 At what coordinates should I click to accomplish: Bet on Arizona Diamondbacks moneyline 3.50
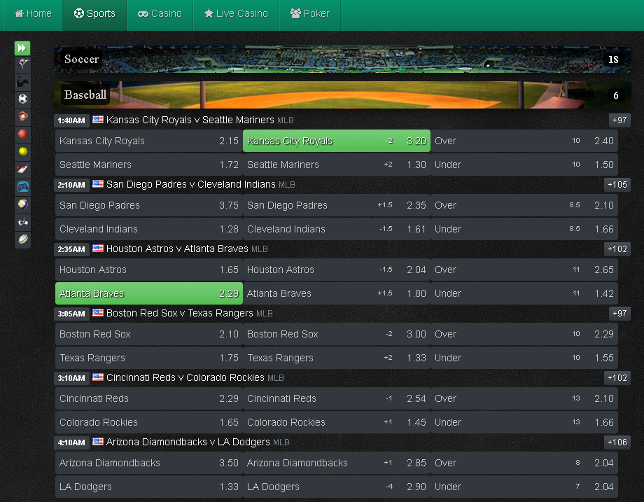149,463
